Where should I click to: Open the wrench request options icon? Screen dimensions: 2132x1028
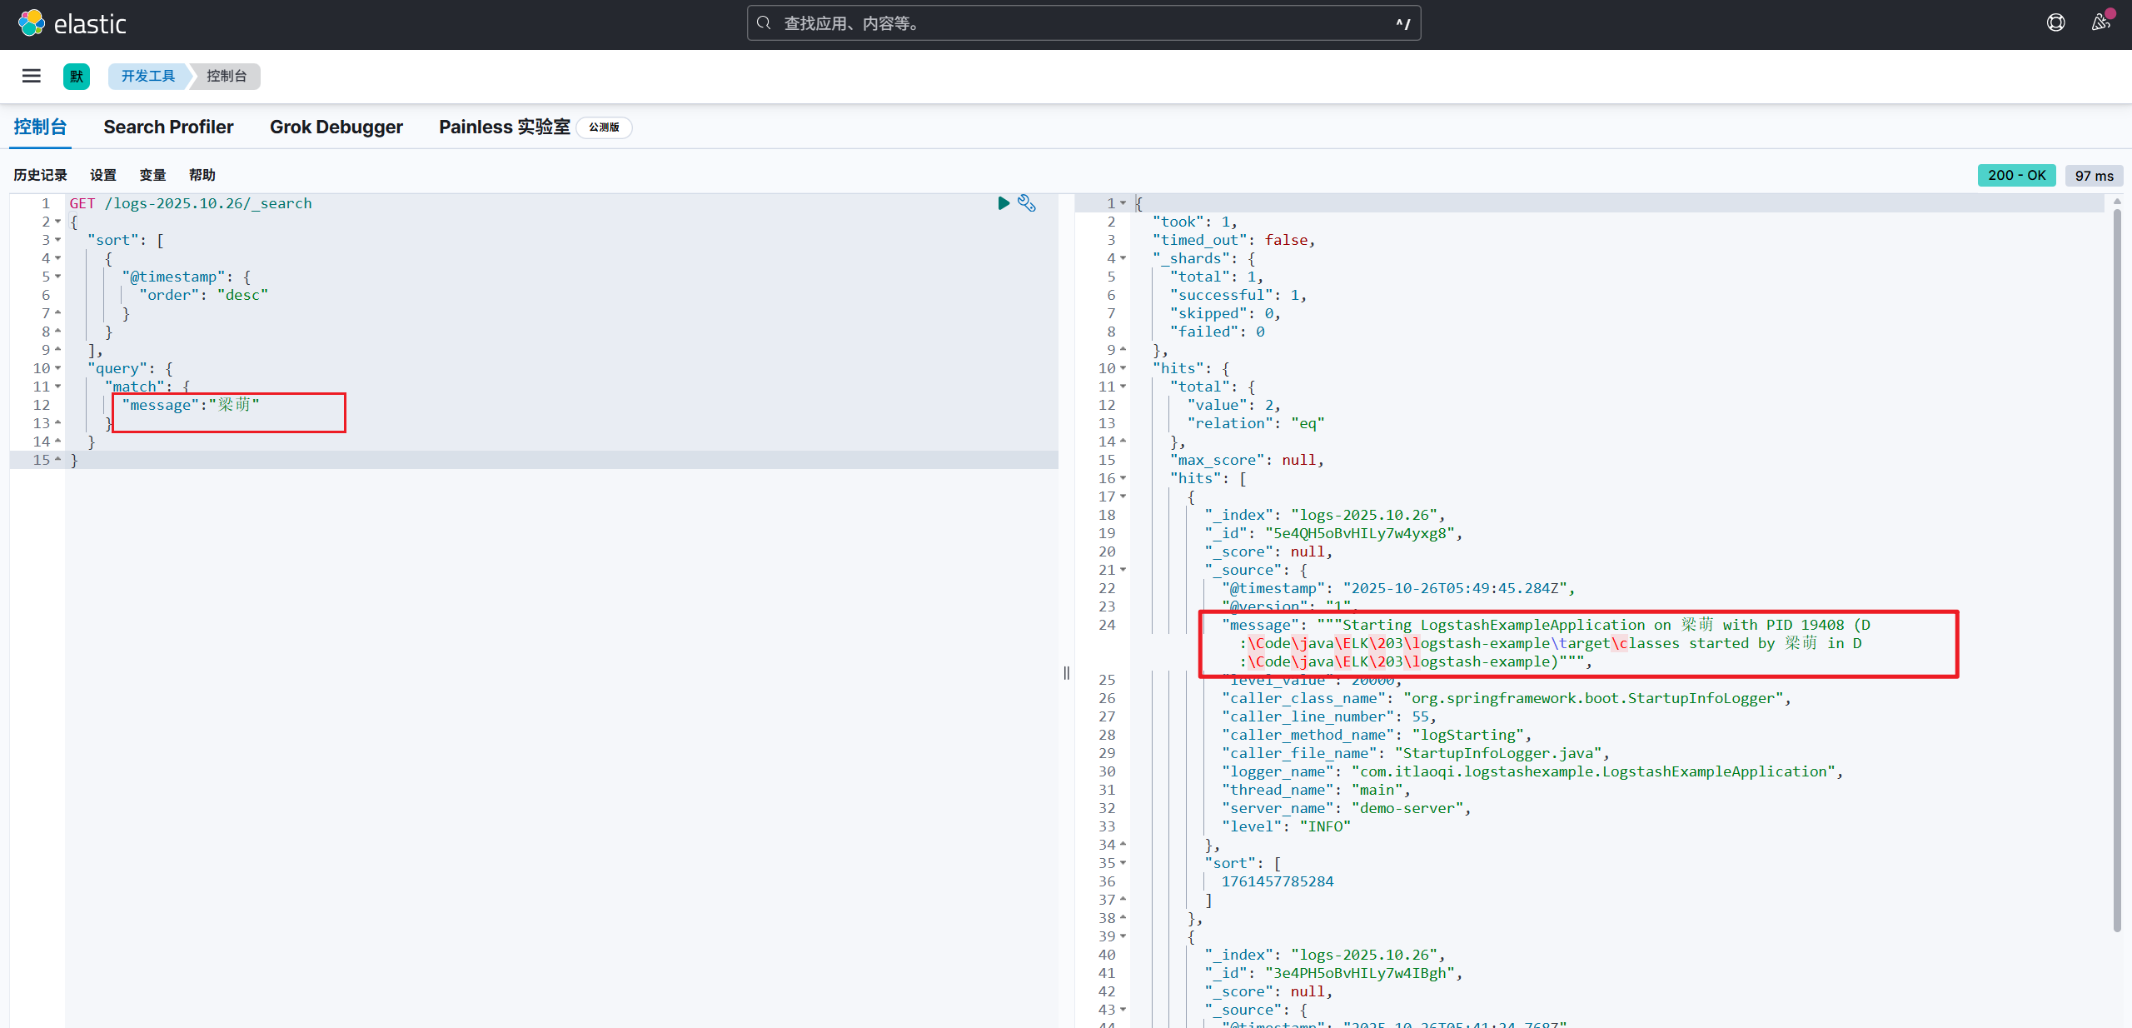click(1027, 203)
